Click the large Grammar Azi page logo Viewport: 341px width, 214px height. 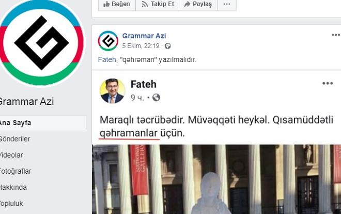(41, 42)
